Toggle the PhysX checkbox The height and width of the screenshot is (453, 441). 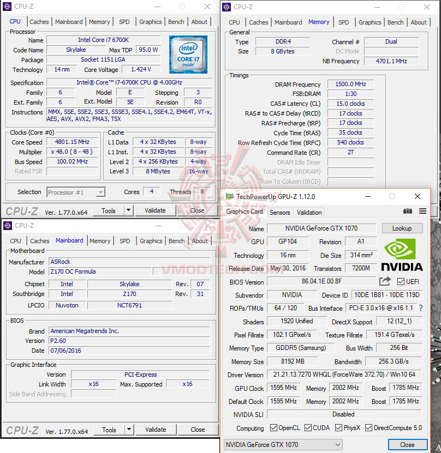(x=338, y=427)
